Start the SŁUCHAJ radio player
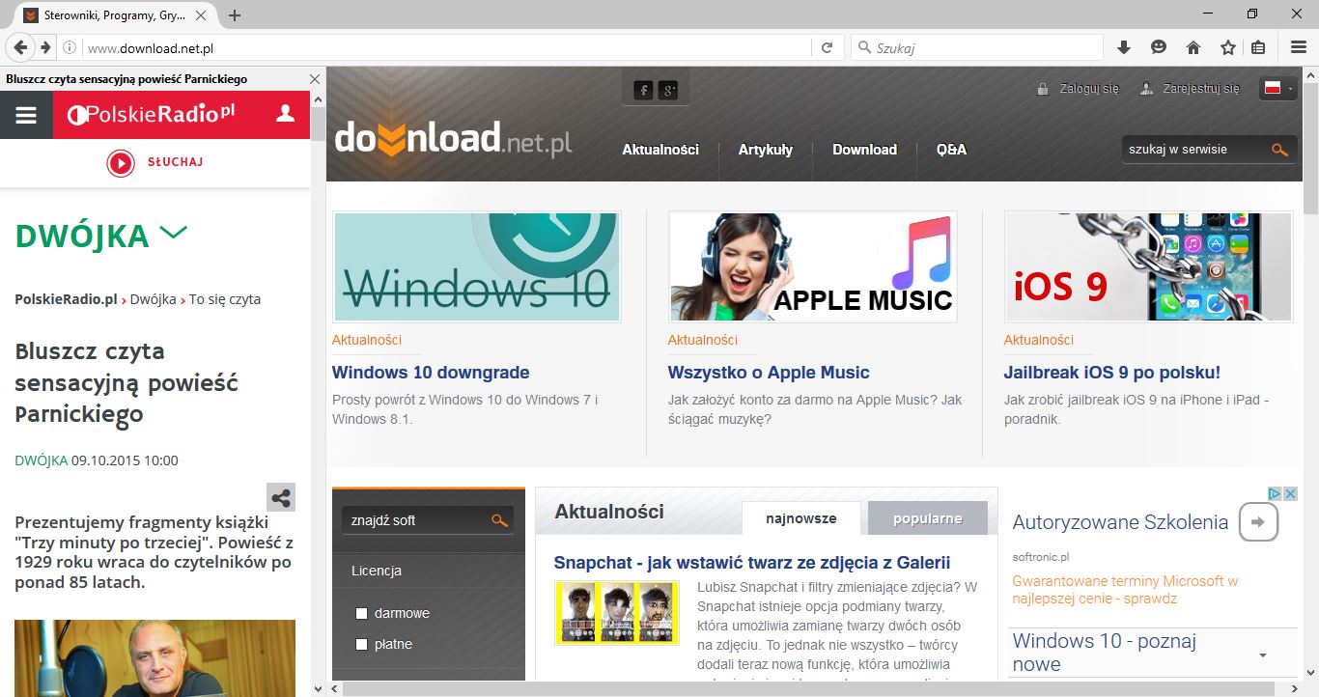This screenshot has width=1319, height=697. coord(154,163)
